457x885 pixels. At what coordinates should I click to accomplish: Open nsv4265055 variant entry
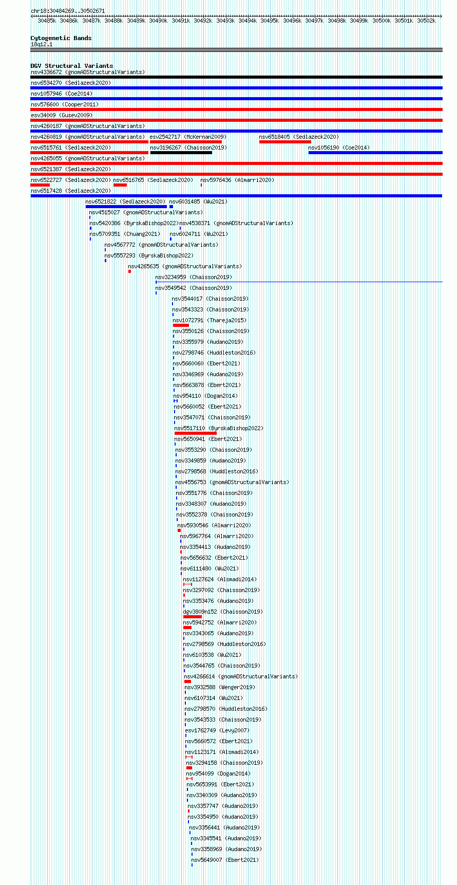click(88, 158)
